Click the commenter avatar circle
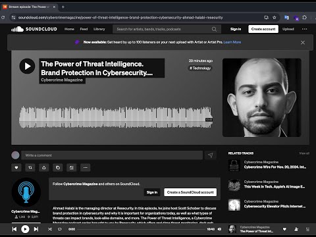The height and width of the screenshot is (237, 316). 15,155
